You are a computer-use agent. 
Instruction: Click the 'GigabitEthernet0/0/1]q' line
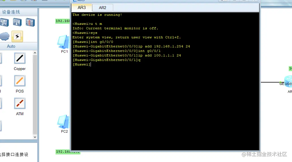(107, 60)
